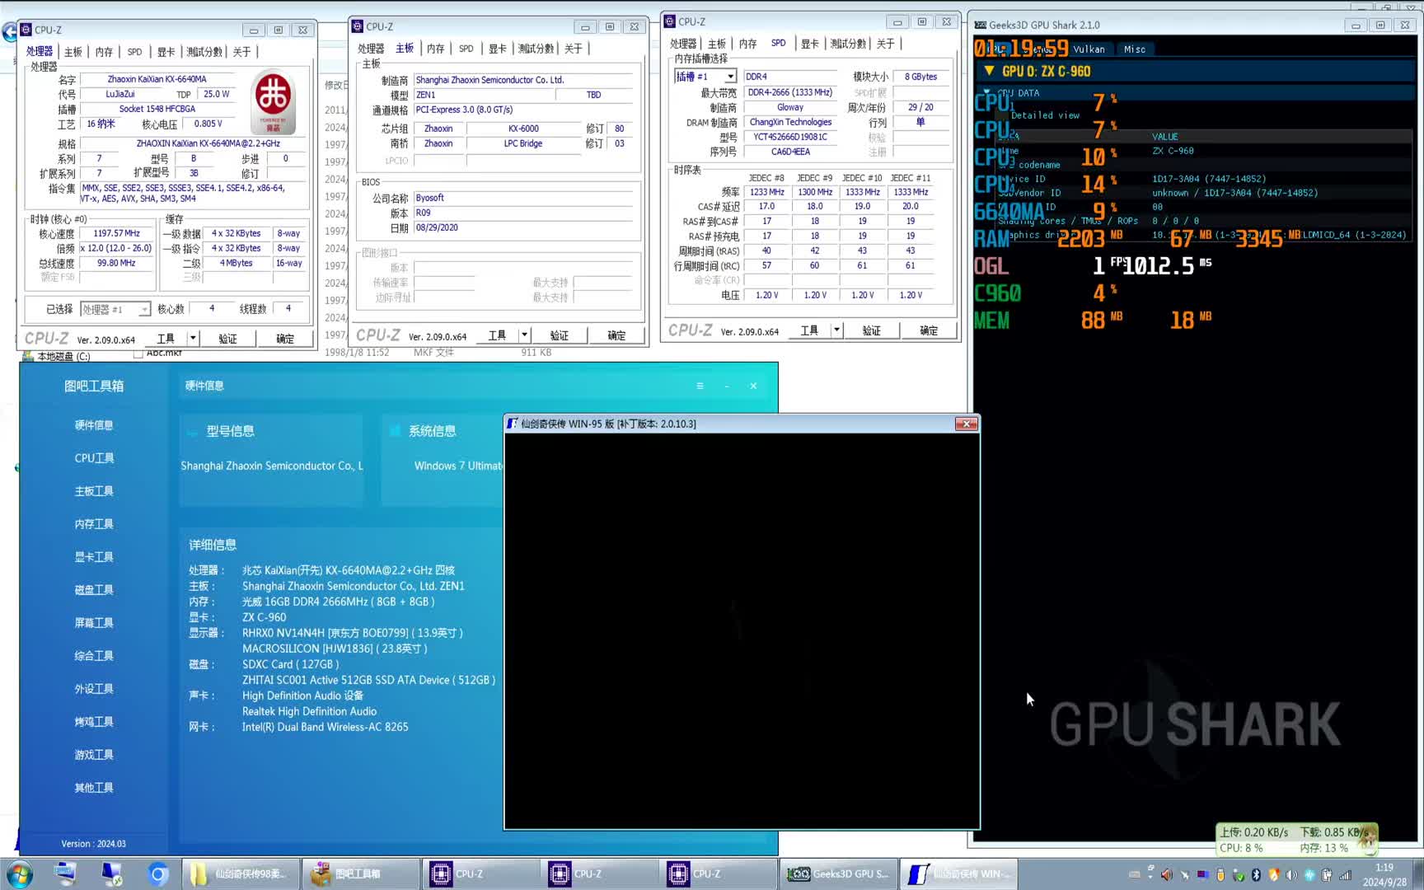
Task: Collapse the GPU 0: ZX C-960 section
Action: click(989, 72)
